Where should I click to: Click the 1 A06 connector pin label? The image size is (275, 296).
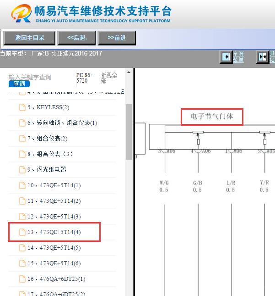pos(234,151)
